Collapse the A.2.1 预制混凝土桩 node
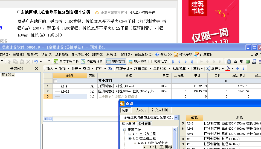Screen dimensions: 261x149 point(135,143)
